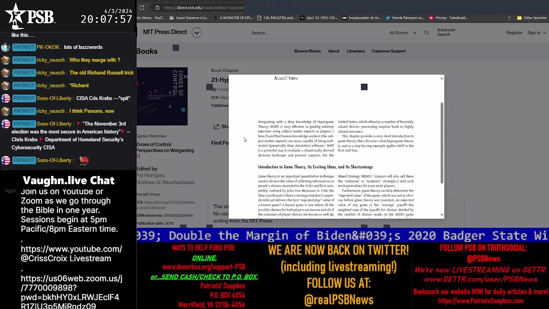Click the popup vertical scrollbar thumb

pos(442,143)
